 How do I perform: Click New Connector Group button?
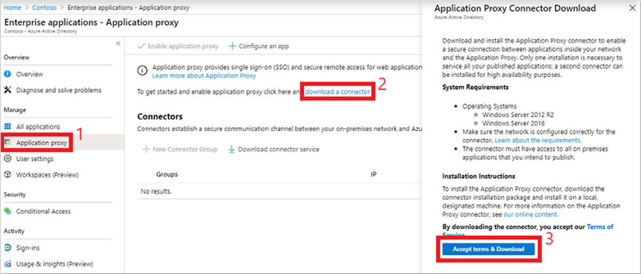coord(180,149)
